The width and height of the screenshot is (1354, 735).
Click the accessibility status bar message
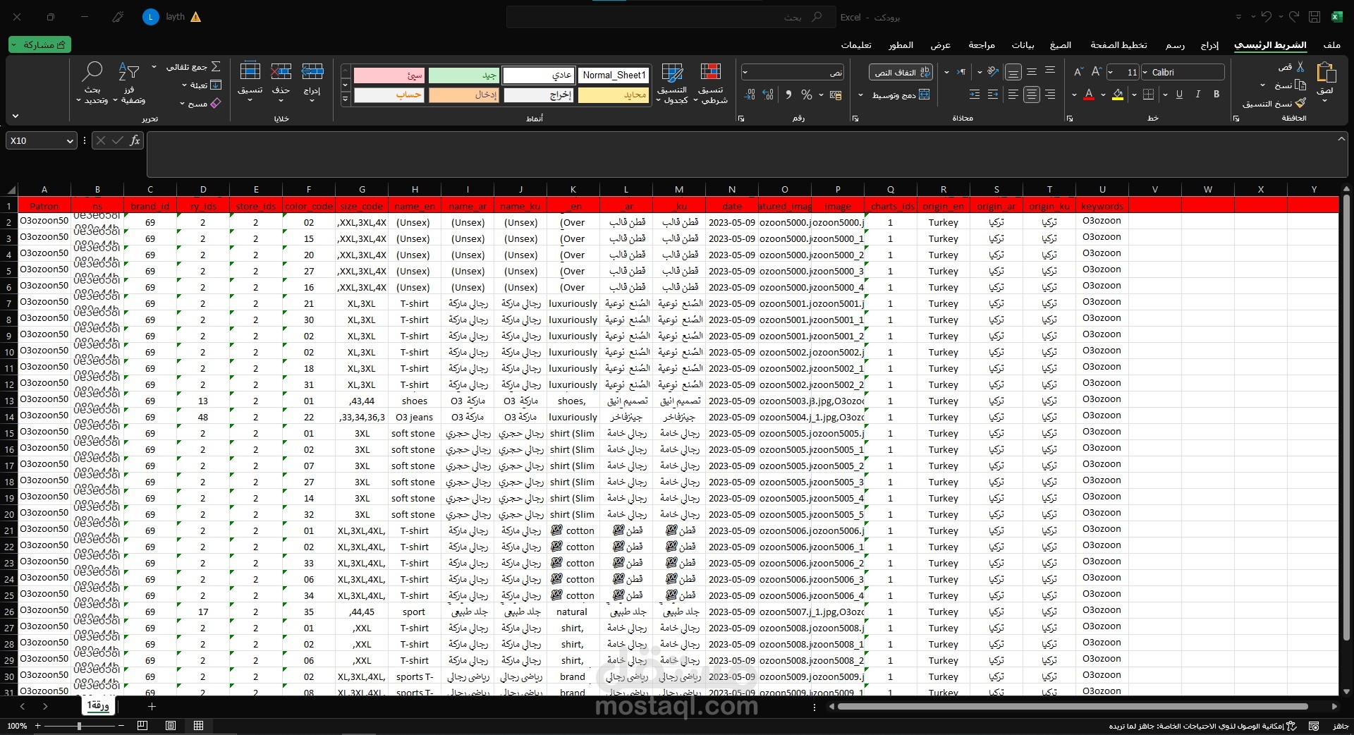coord(1202,726)
